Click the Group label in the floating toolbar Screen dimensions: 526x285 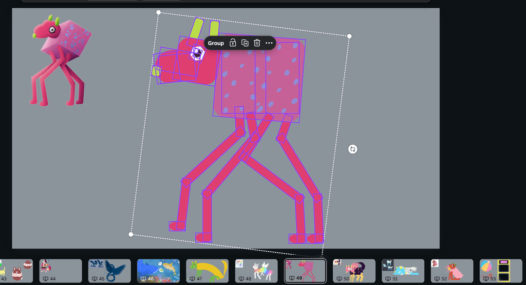(x=216, y=43)
